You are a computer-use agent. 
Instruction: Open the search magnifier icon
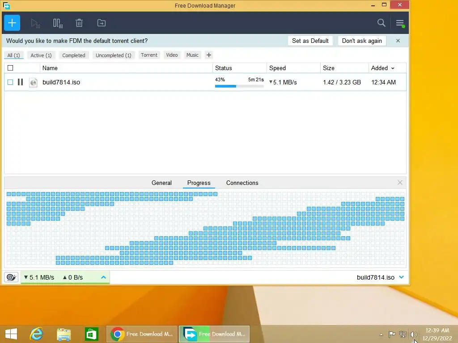381,23
